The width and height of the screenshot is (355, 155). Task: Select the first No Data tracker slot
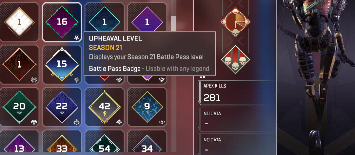tap(237, 119)
